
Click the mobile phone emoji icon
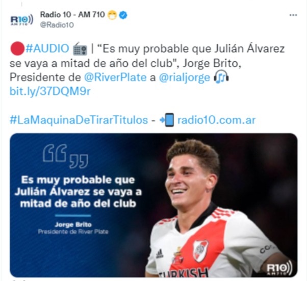167,120
